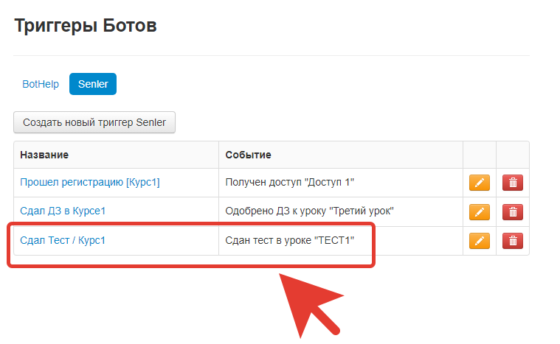Select the 'Получен доступ "Доступ 1"' event cell
Image resolution: width=560 pixels, height=344 pixels.
294,182
